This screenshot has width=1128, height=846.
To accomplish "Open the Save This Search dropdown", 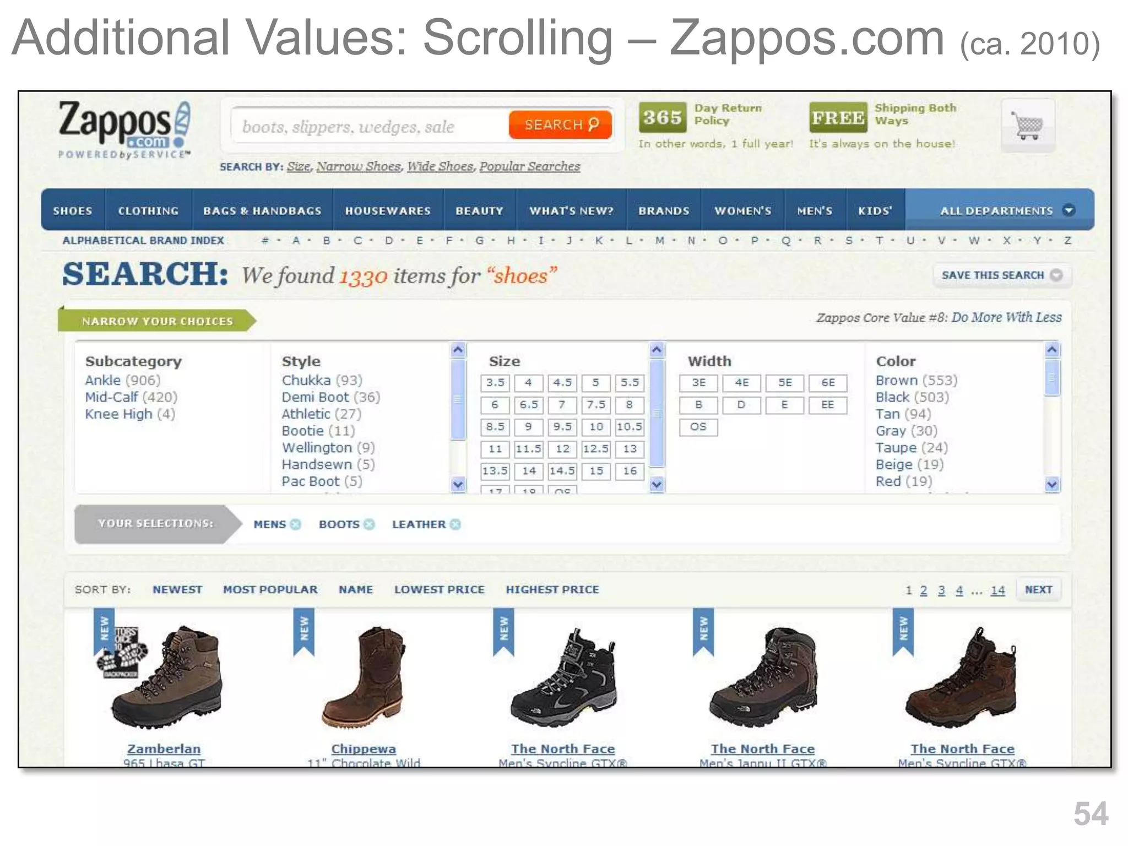I will click(1002, 275).
